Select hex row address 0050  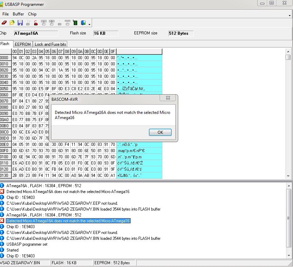pos(5,89)
